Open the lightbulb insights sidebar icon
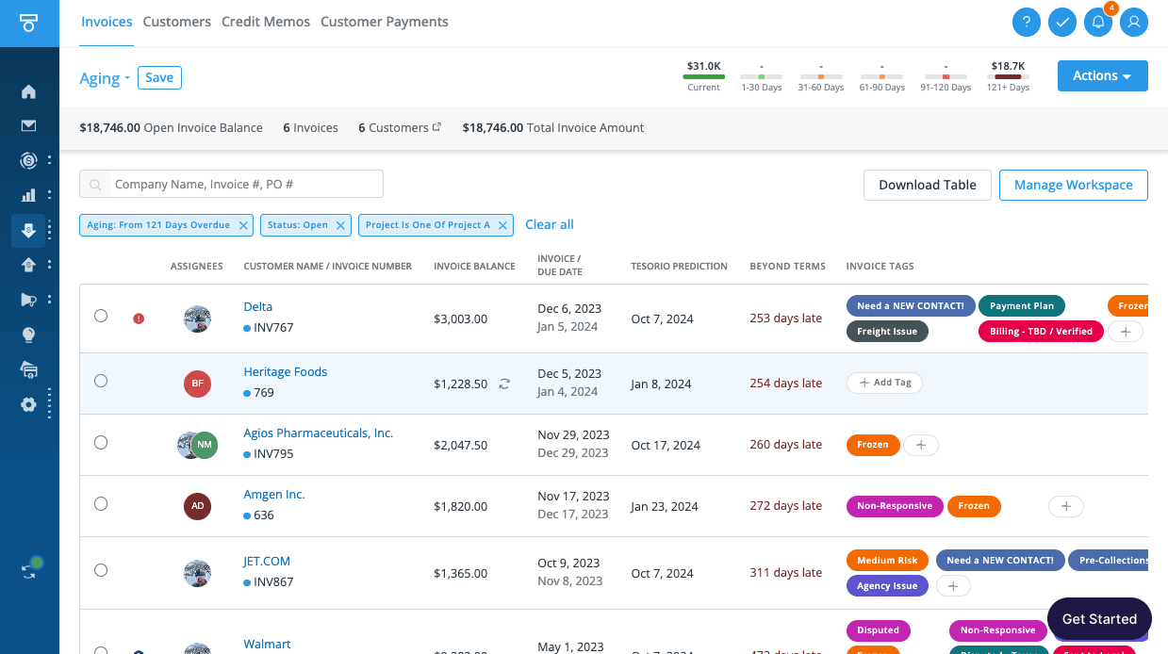1168x654 pixels. (x=28, y=335)
